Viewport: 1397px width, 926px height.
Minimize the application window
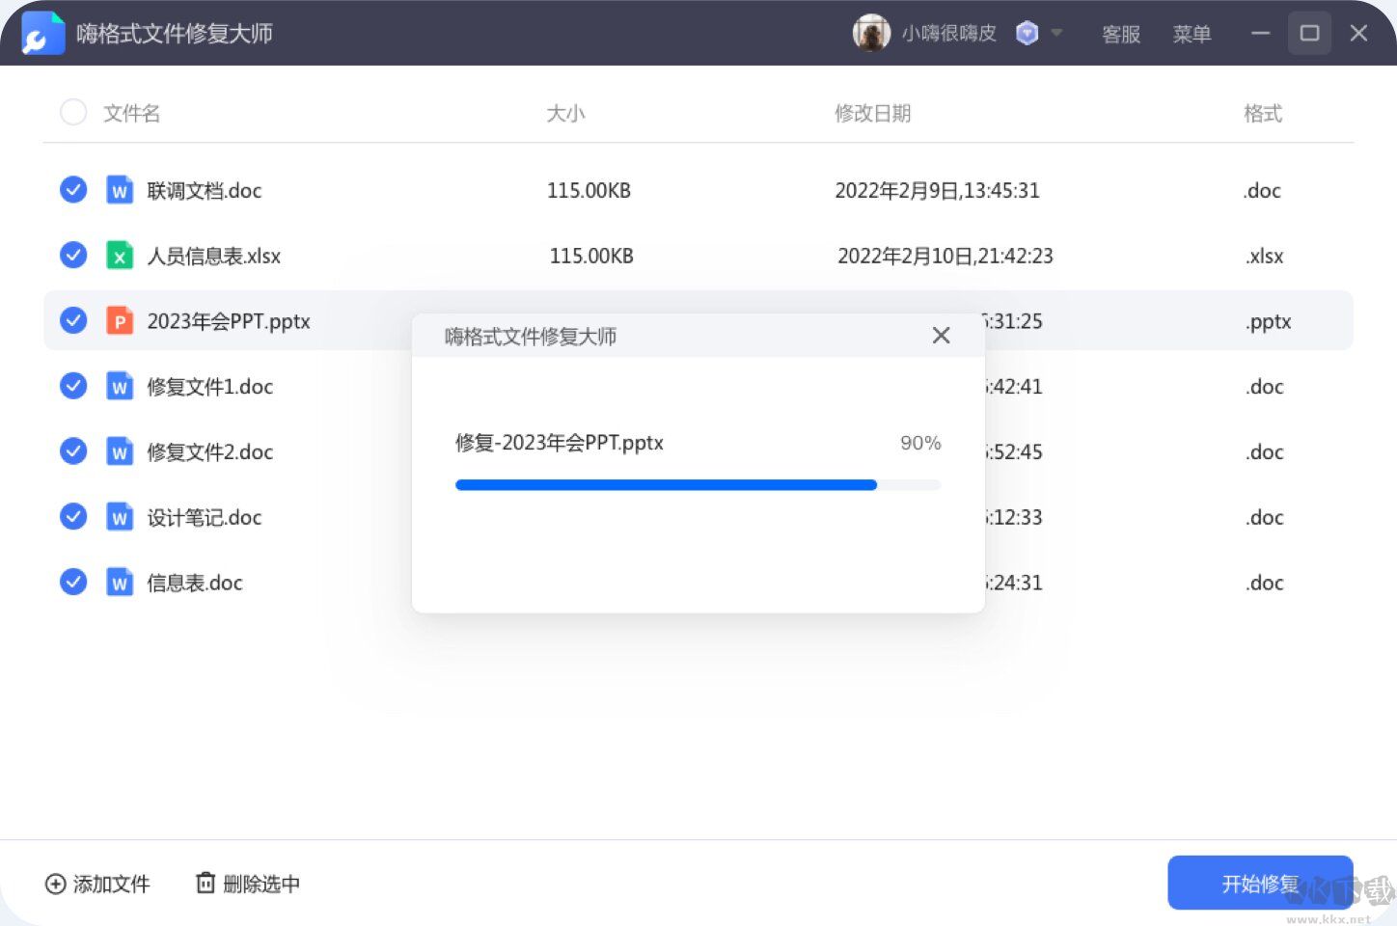[1260, 33]
